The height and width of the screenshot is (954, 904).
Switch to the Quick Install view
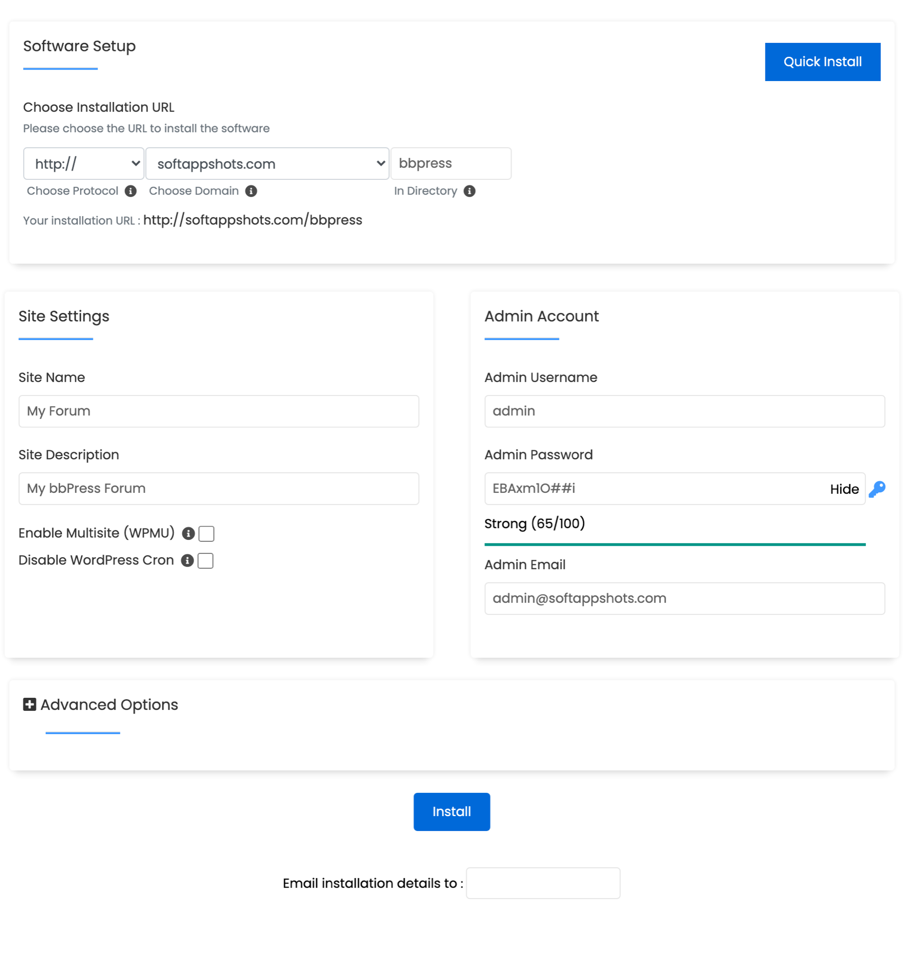pyautogui.click(x=822, y=61)
